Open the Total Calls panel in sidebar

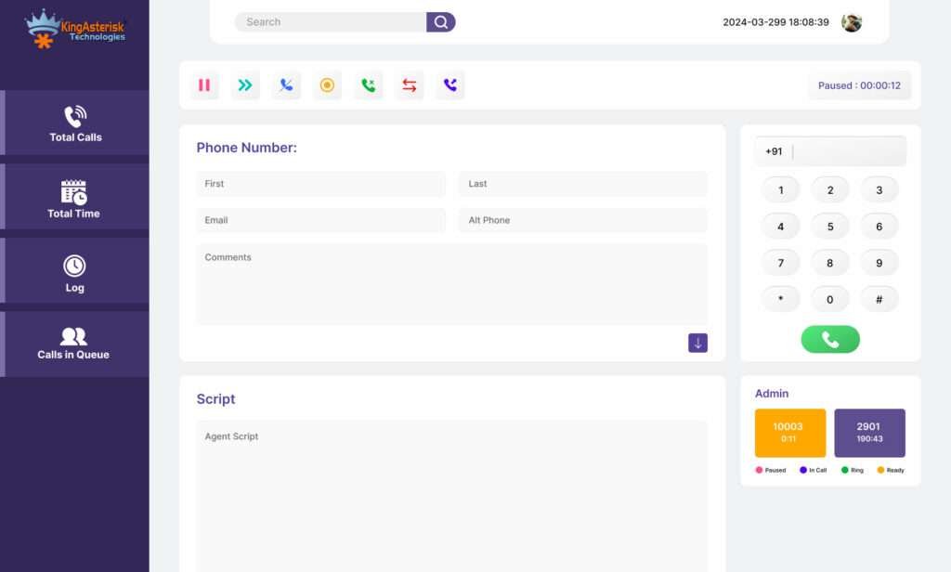coord(74,123)
